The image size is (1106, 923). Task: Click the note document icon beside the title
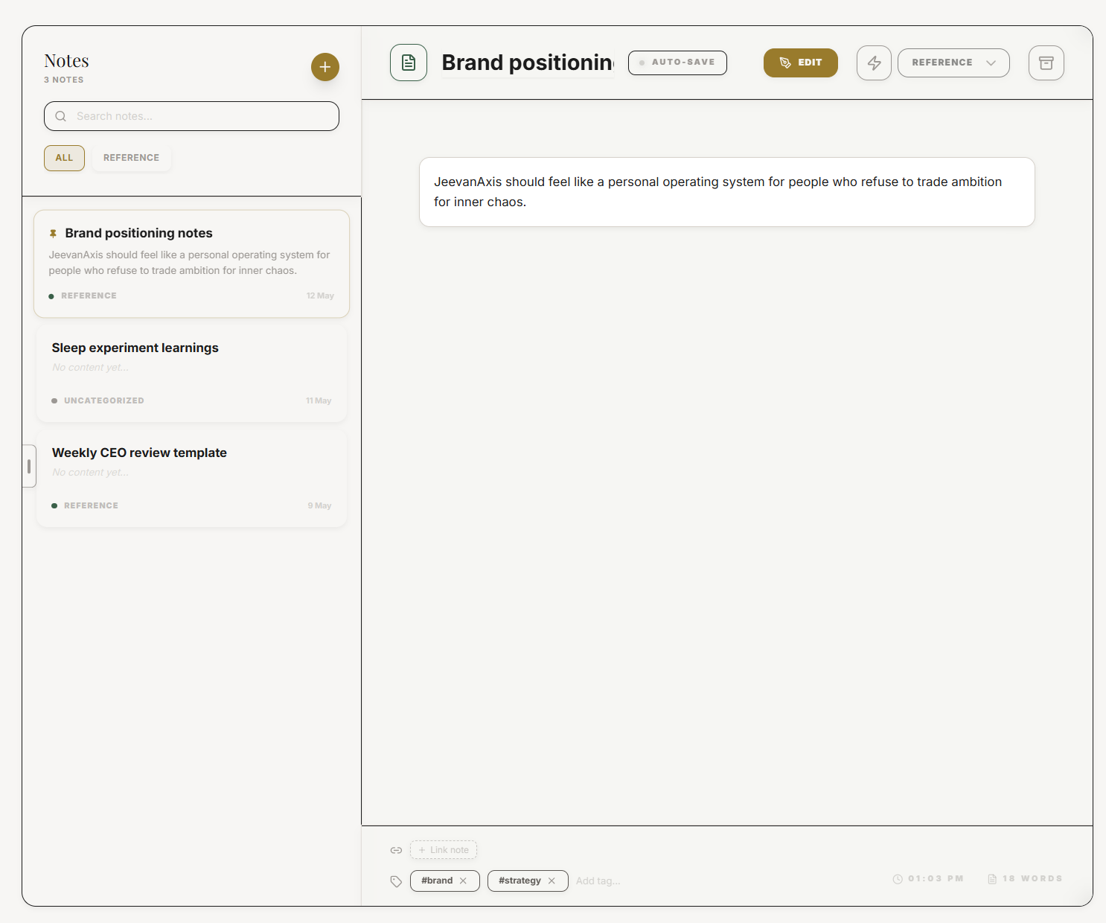[409, 63]
